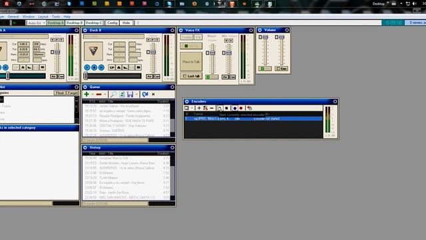This screenshot has height=240, width=426.
Task: Click the Deck A fade-out icon
Action: 29,67
